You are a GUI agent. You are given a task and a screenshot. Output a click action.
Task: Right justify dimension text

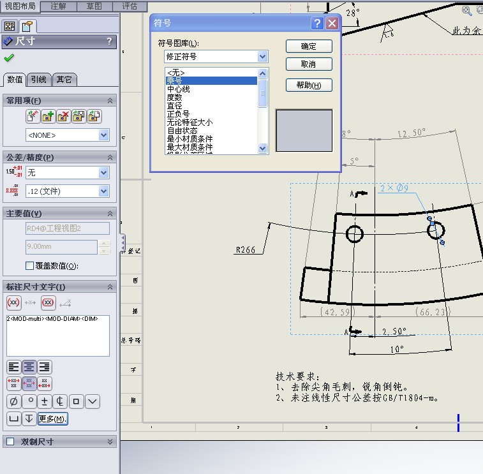(45, 367)
